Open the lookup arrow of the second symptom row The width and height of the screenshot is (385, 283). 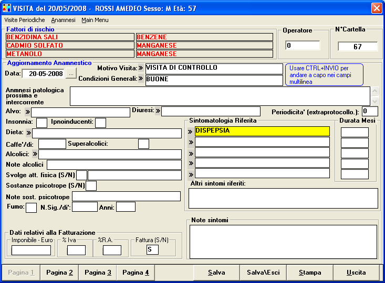point(191,142)
